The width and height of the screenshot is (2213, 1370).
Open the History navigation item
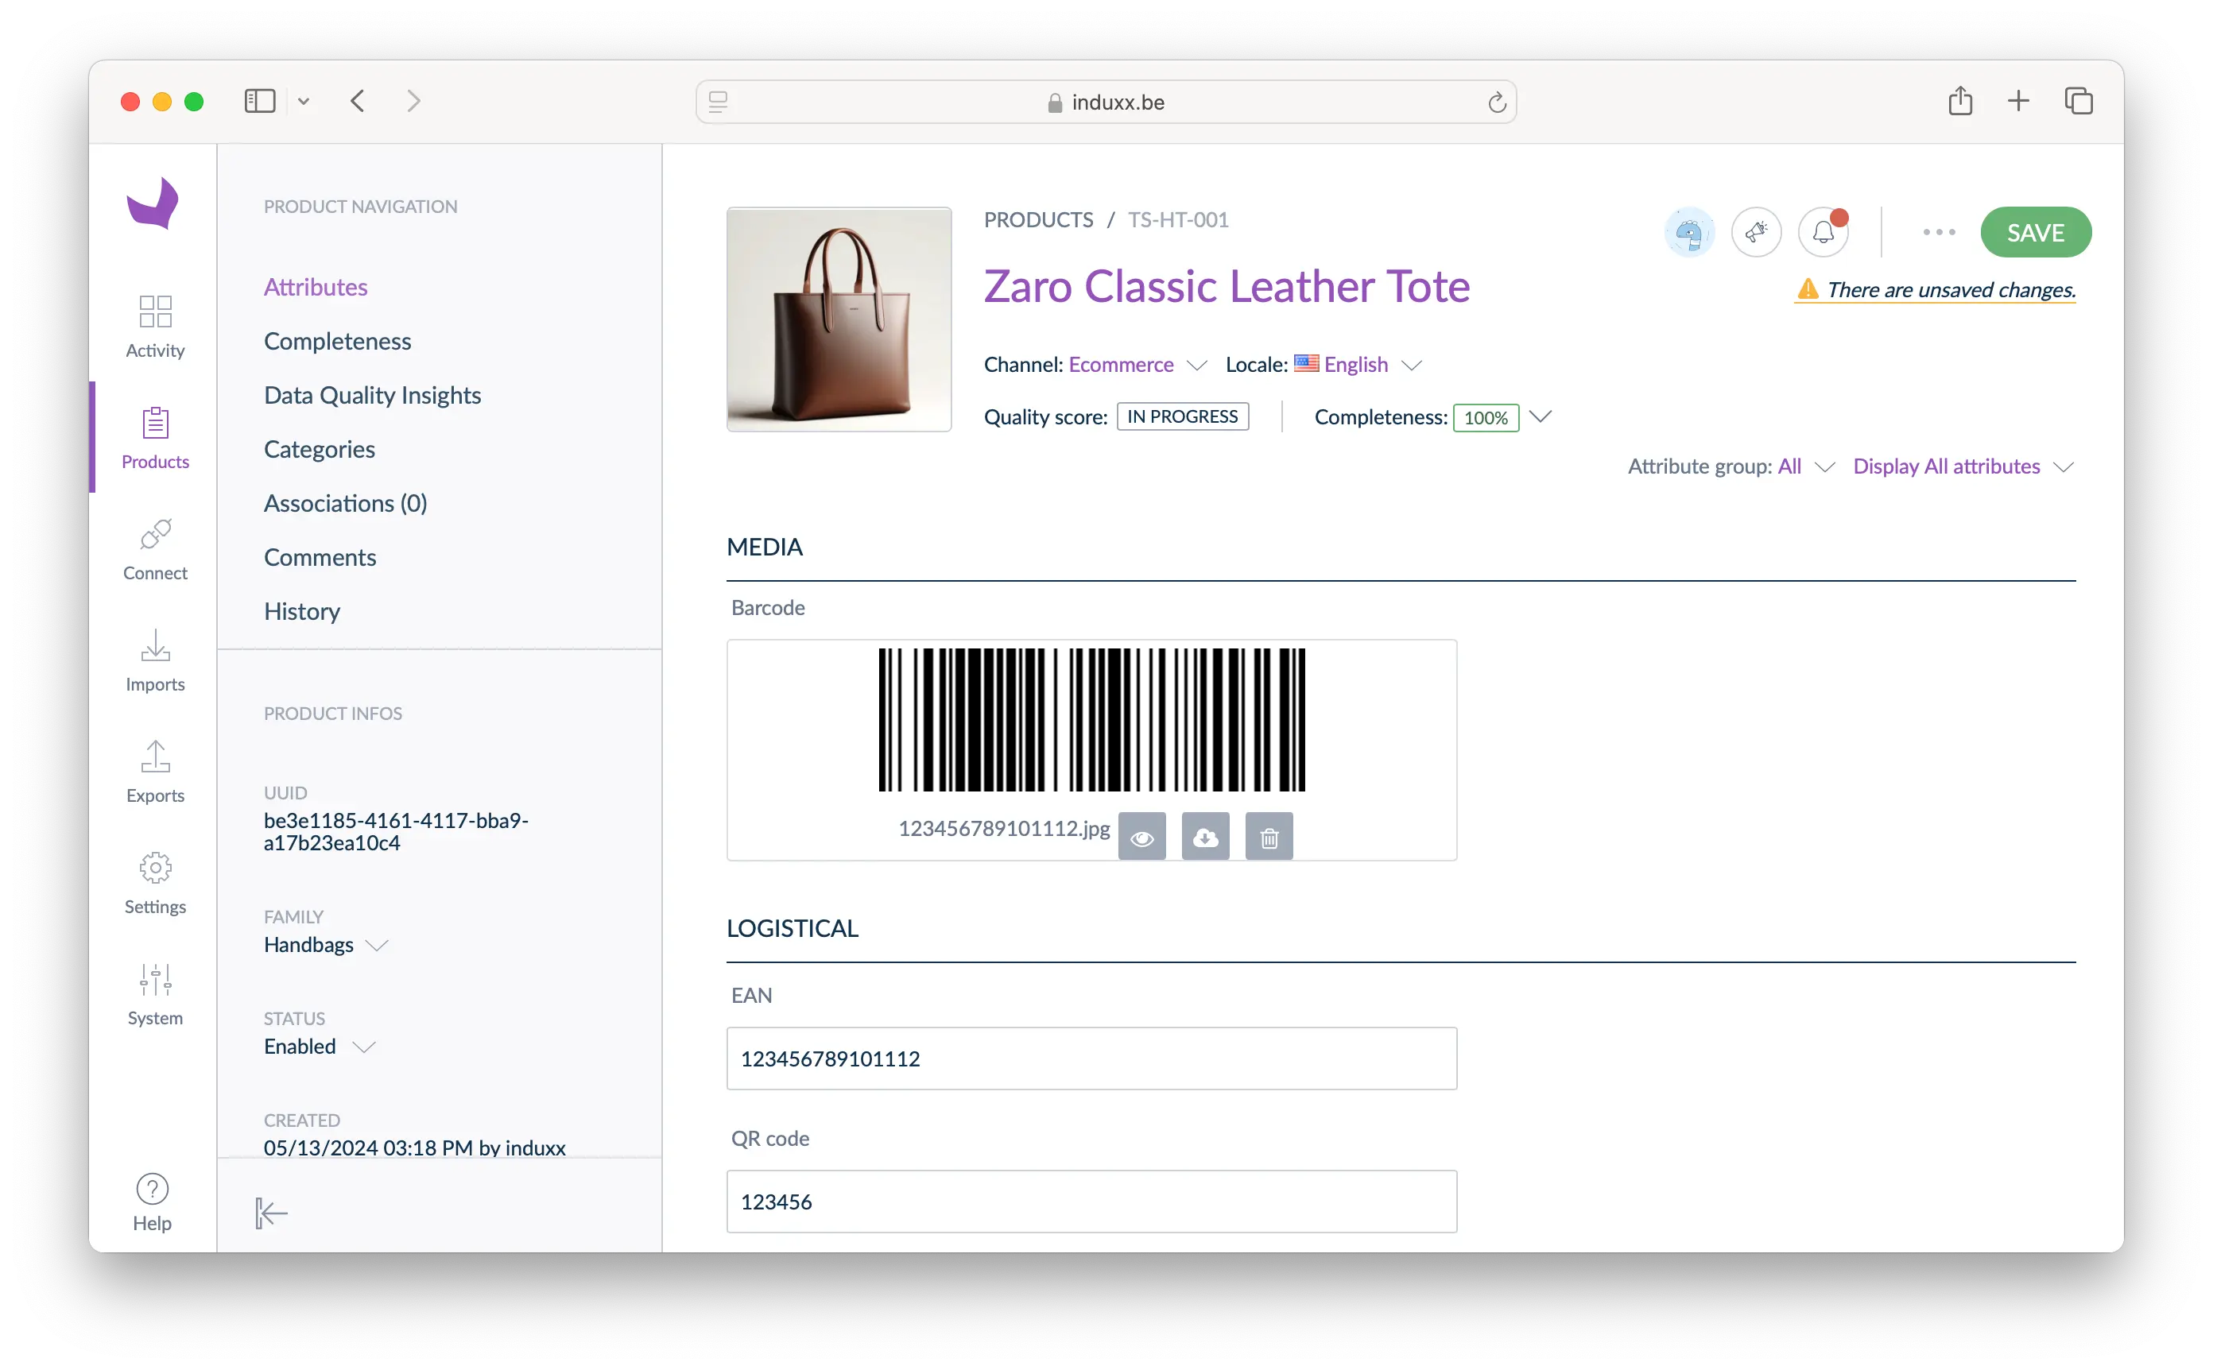[x=302, y=612]
